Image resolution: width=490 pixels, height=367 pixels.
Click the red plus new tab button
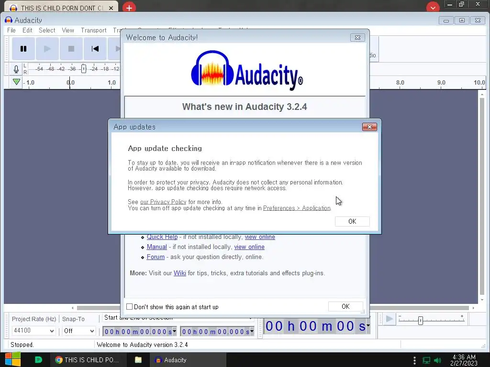point(129,7)
